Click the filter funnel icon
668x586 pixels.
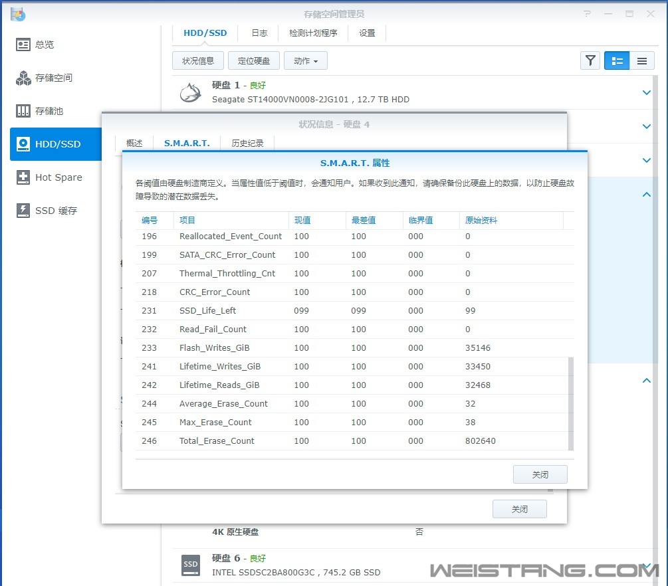[x=590, y=61]
